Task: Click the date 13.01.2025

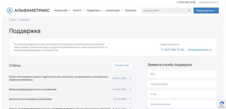Action: click(121, 99)
